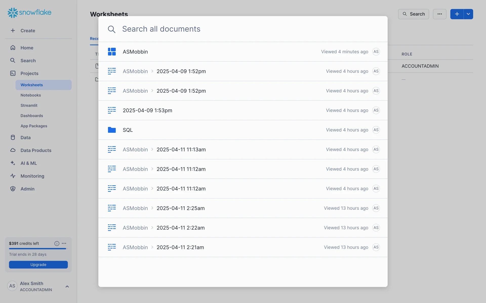Open the ASMobbin dashboard result
This screenshot has width=486, height=303.
[135, 52]
